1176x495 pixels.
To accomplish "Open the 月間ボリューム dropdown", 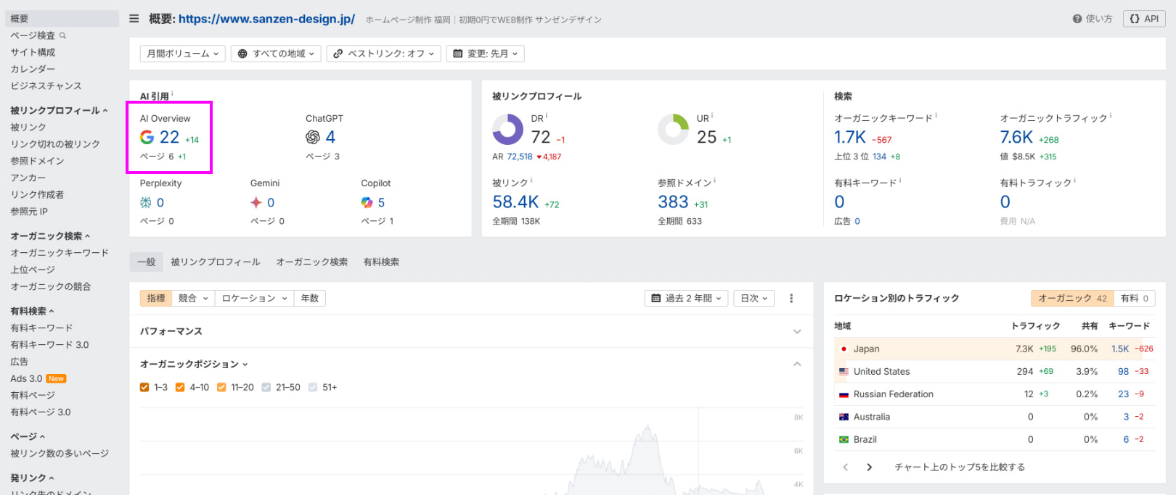I will (182, 54).
